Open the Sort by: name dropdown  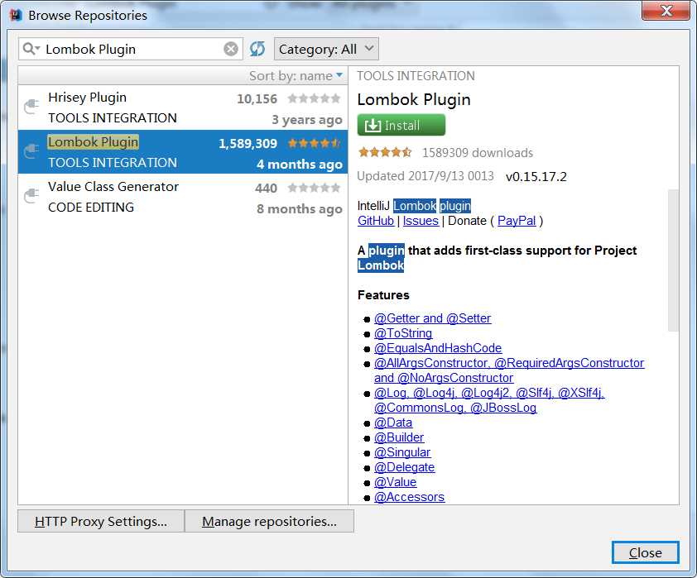coord(296,76)
